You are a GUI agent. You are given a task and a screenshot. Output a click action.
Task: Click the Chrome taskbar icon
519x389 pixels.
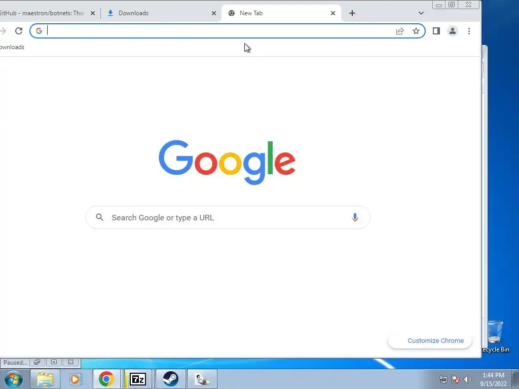click(106, 379)
